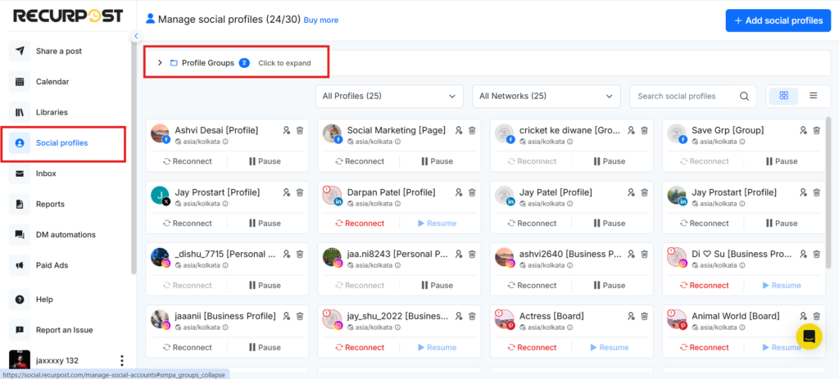
Task: Pause the Save Grp group
Action: [782, 161]
